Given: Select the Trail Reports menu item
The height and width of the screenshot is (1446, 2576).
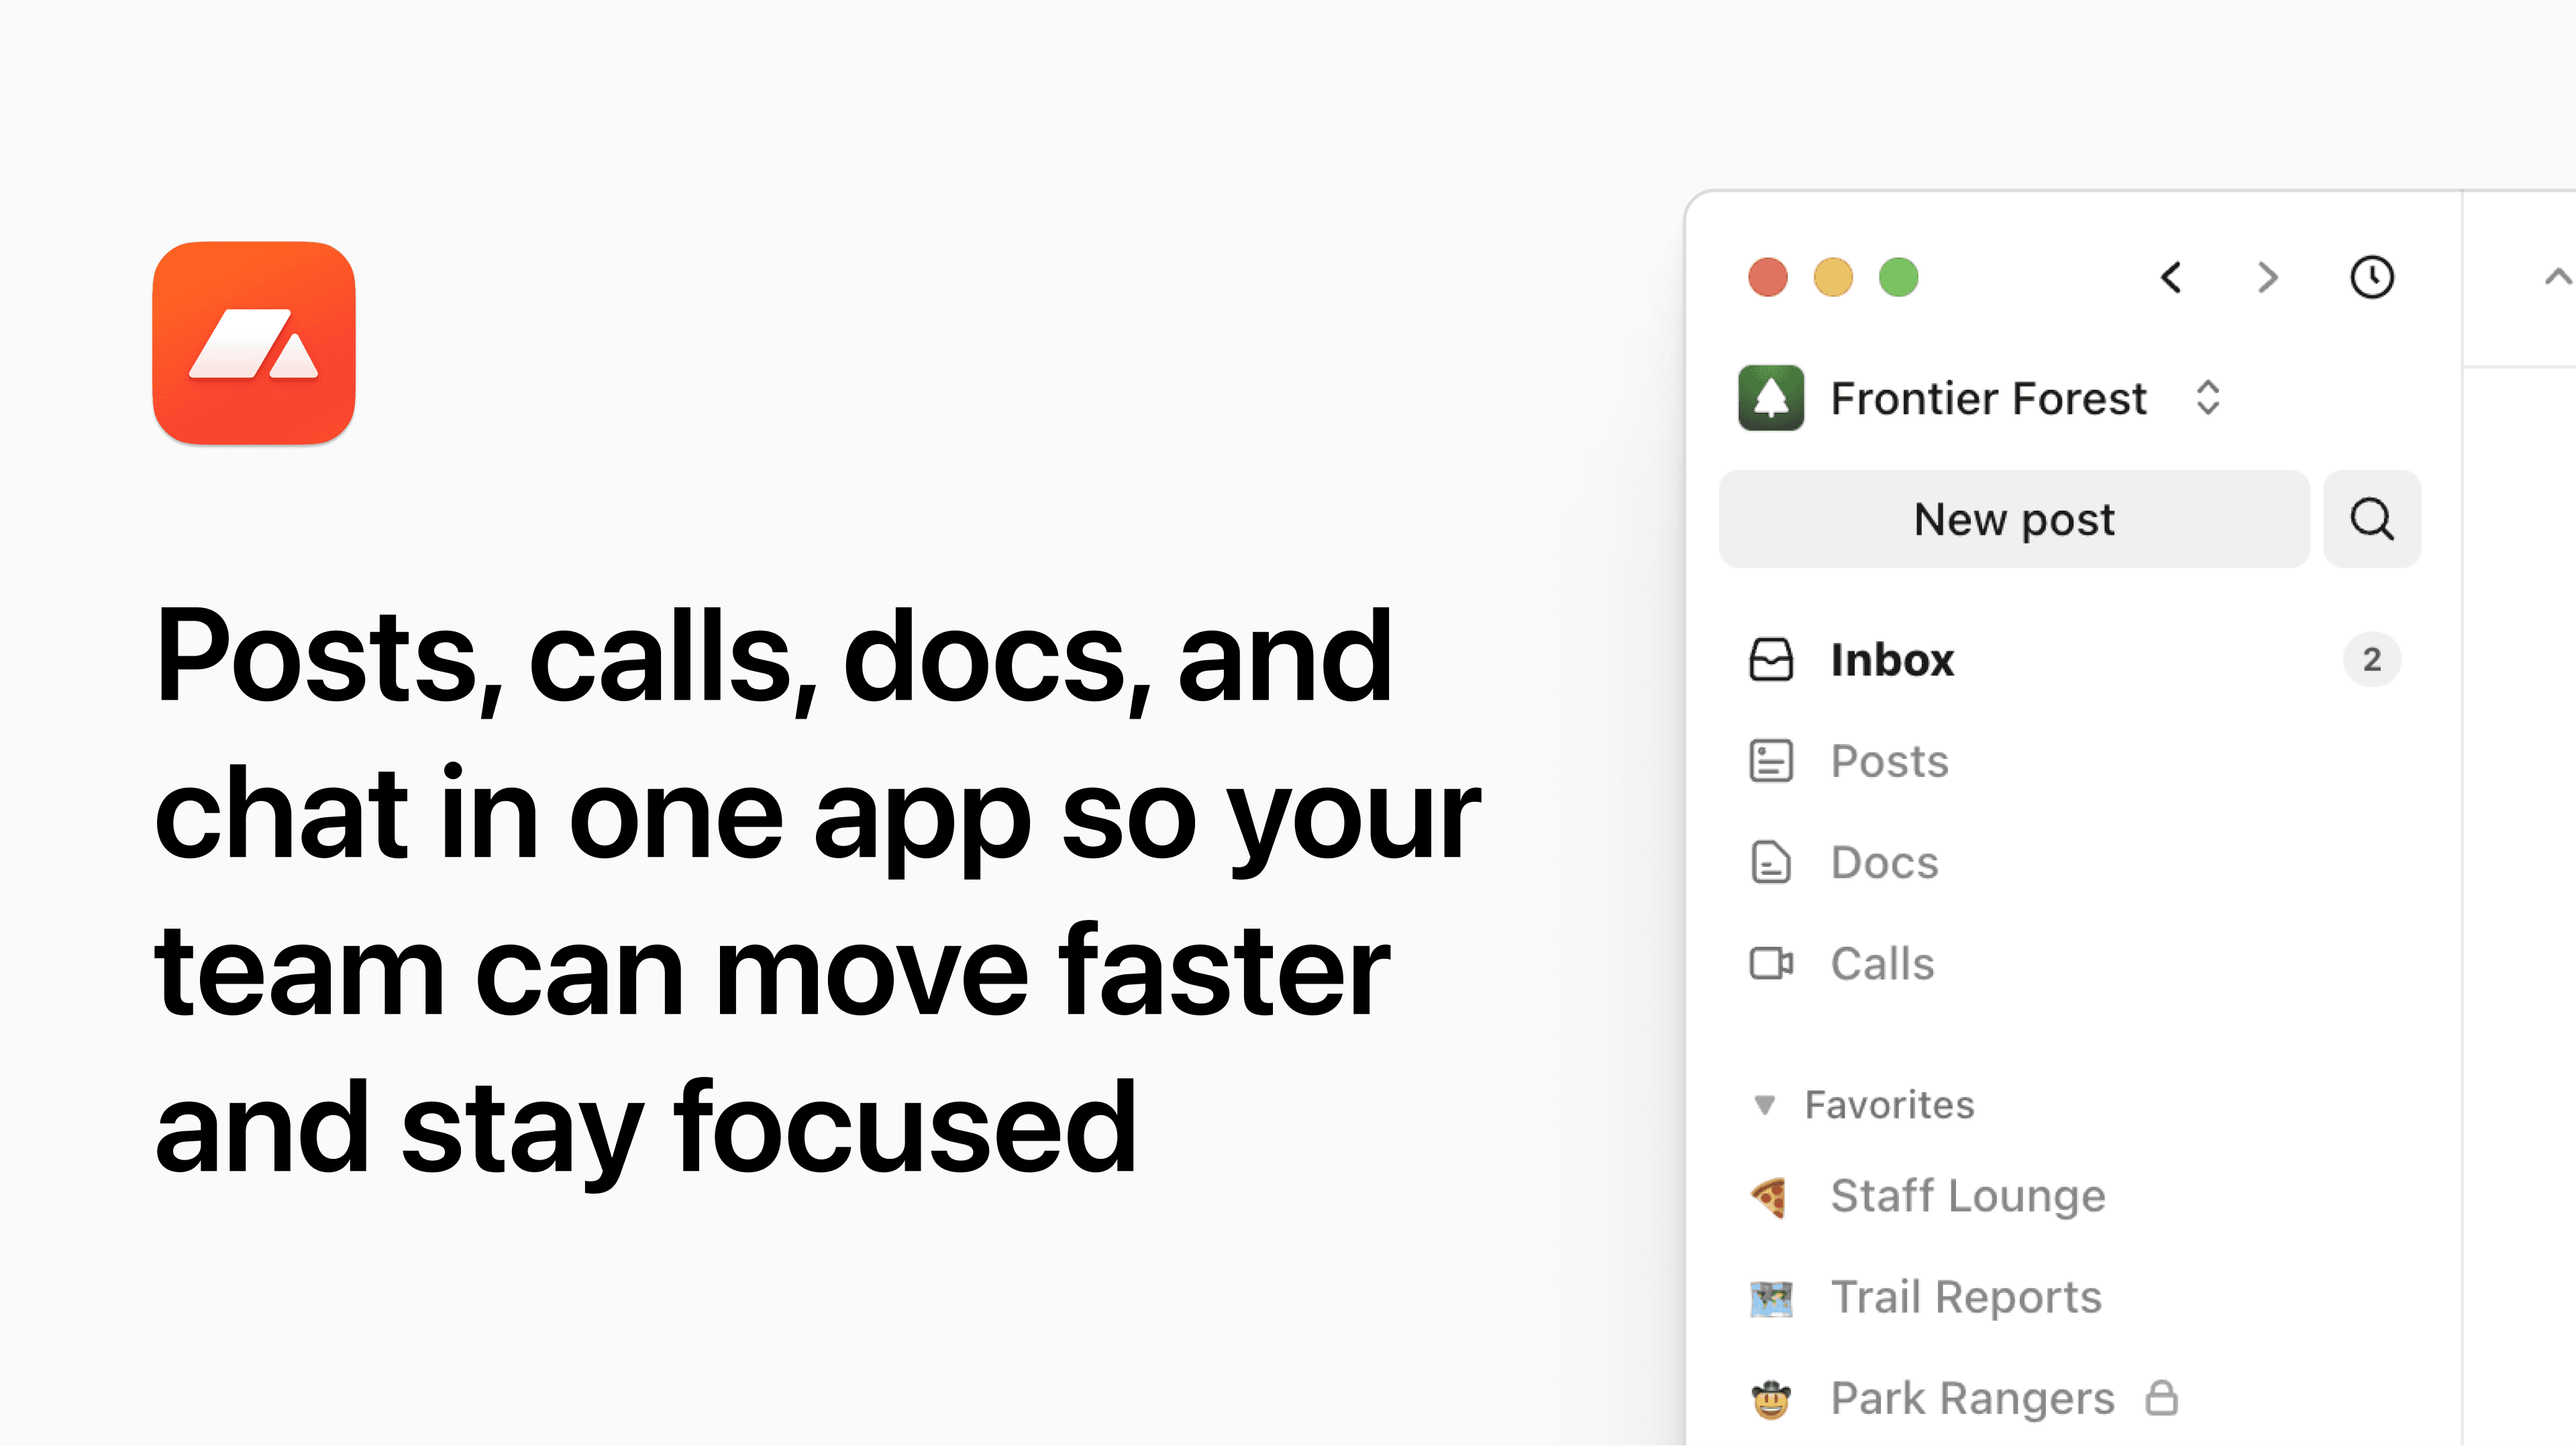Looking at the screenshot, I should (1965, 1296).
